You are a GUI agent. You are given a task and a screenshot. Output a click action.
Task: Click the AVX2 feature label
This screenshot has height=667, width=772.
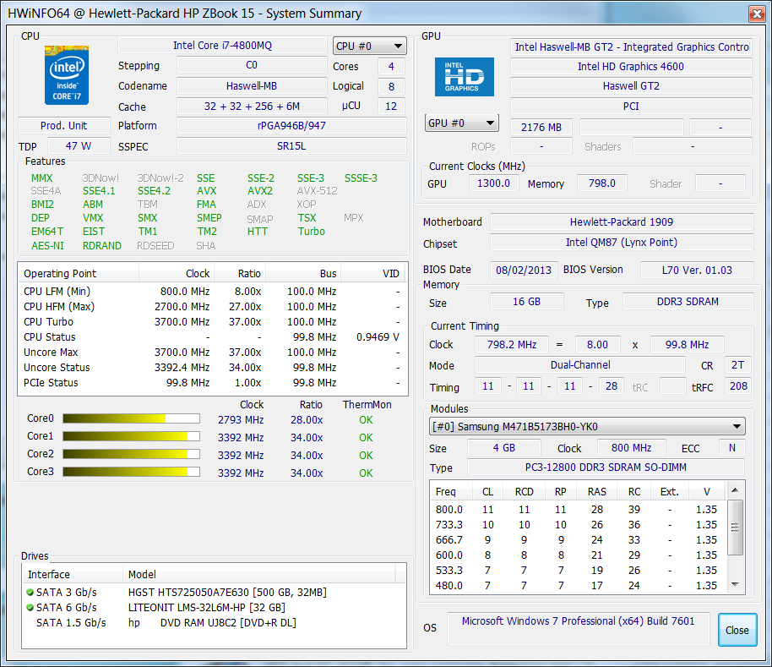coord(260,191)
